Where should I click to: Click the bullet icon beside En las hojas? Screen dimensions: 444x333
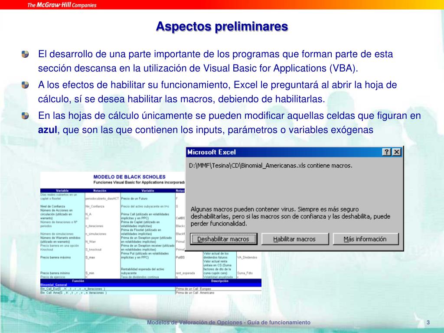pos(25,115)
